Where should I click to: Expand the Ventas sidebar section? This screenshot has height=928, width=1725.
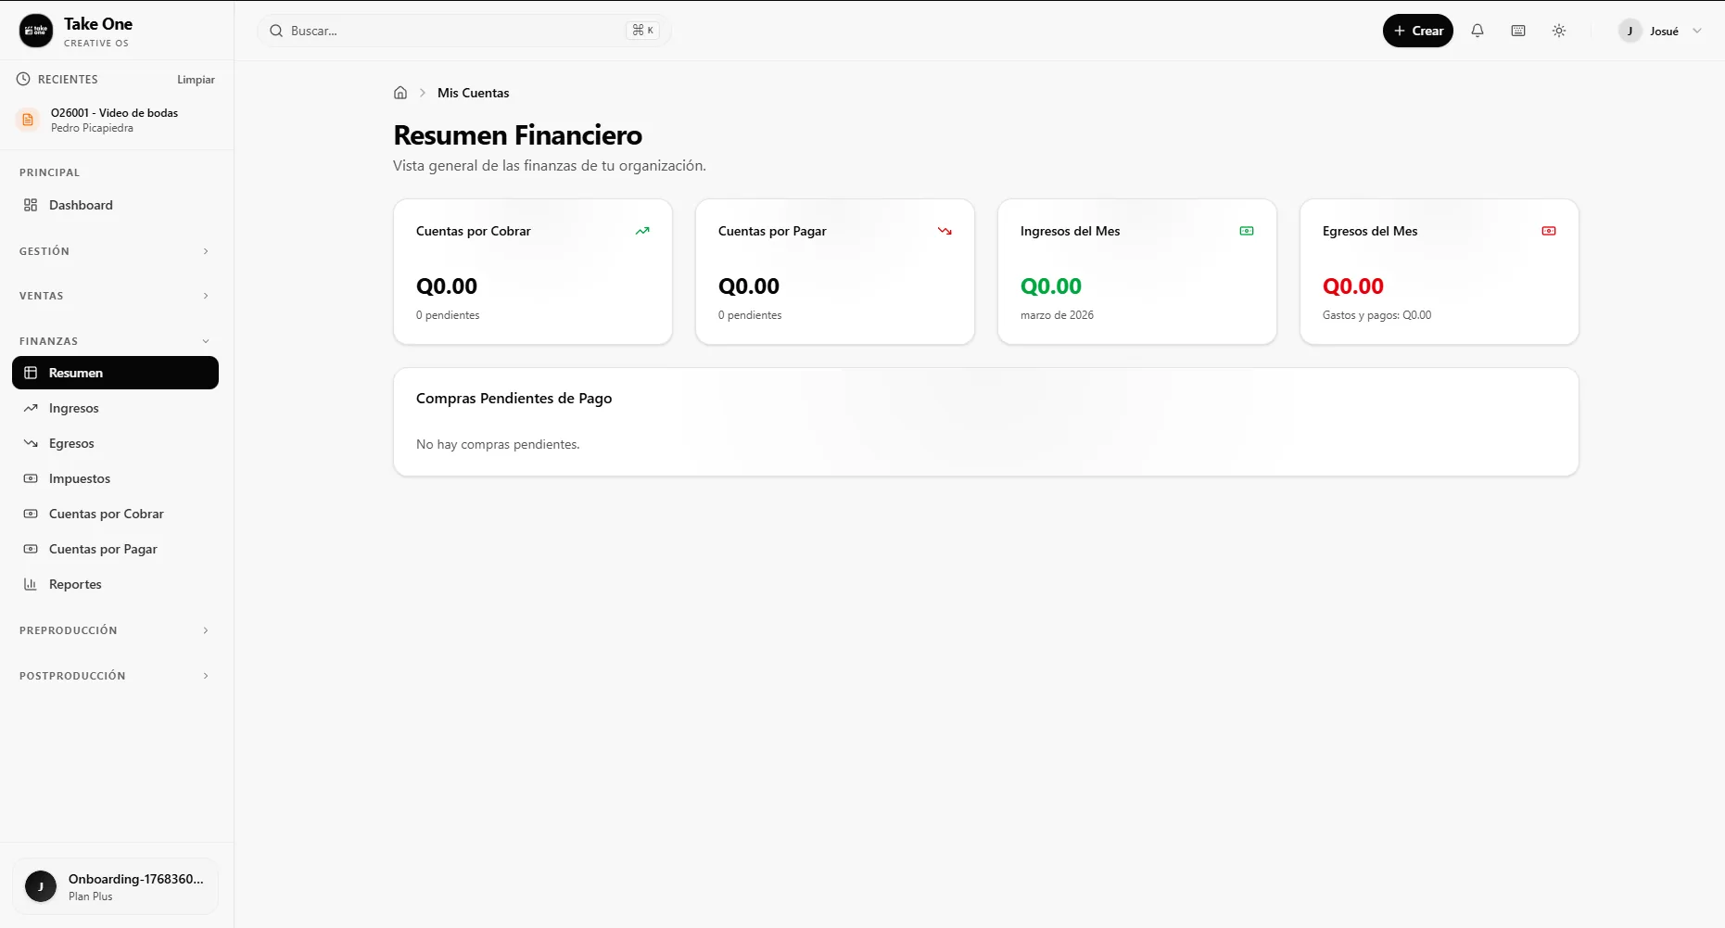tap(115, 296)
